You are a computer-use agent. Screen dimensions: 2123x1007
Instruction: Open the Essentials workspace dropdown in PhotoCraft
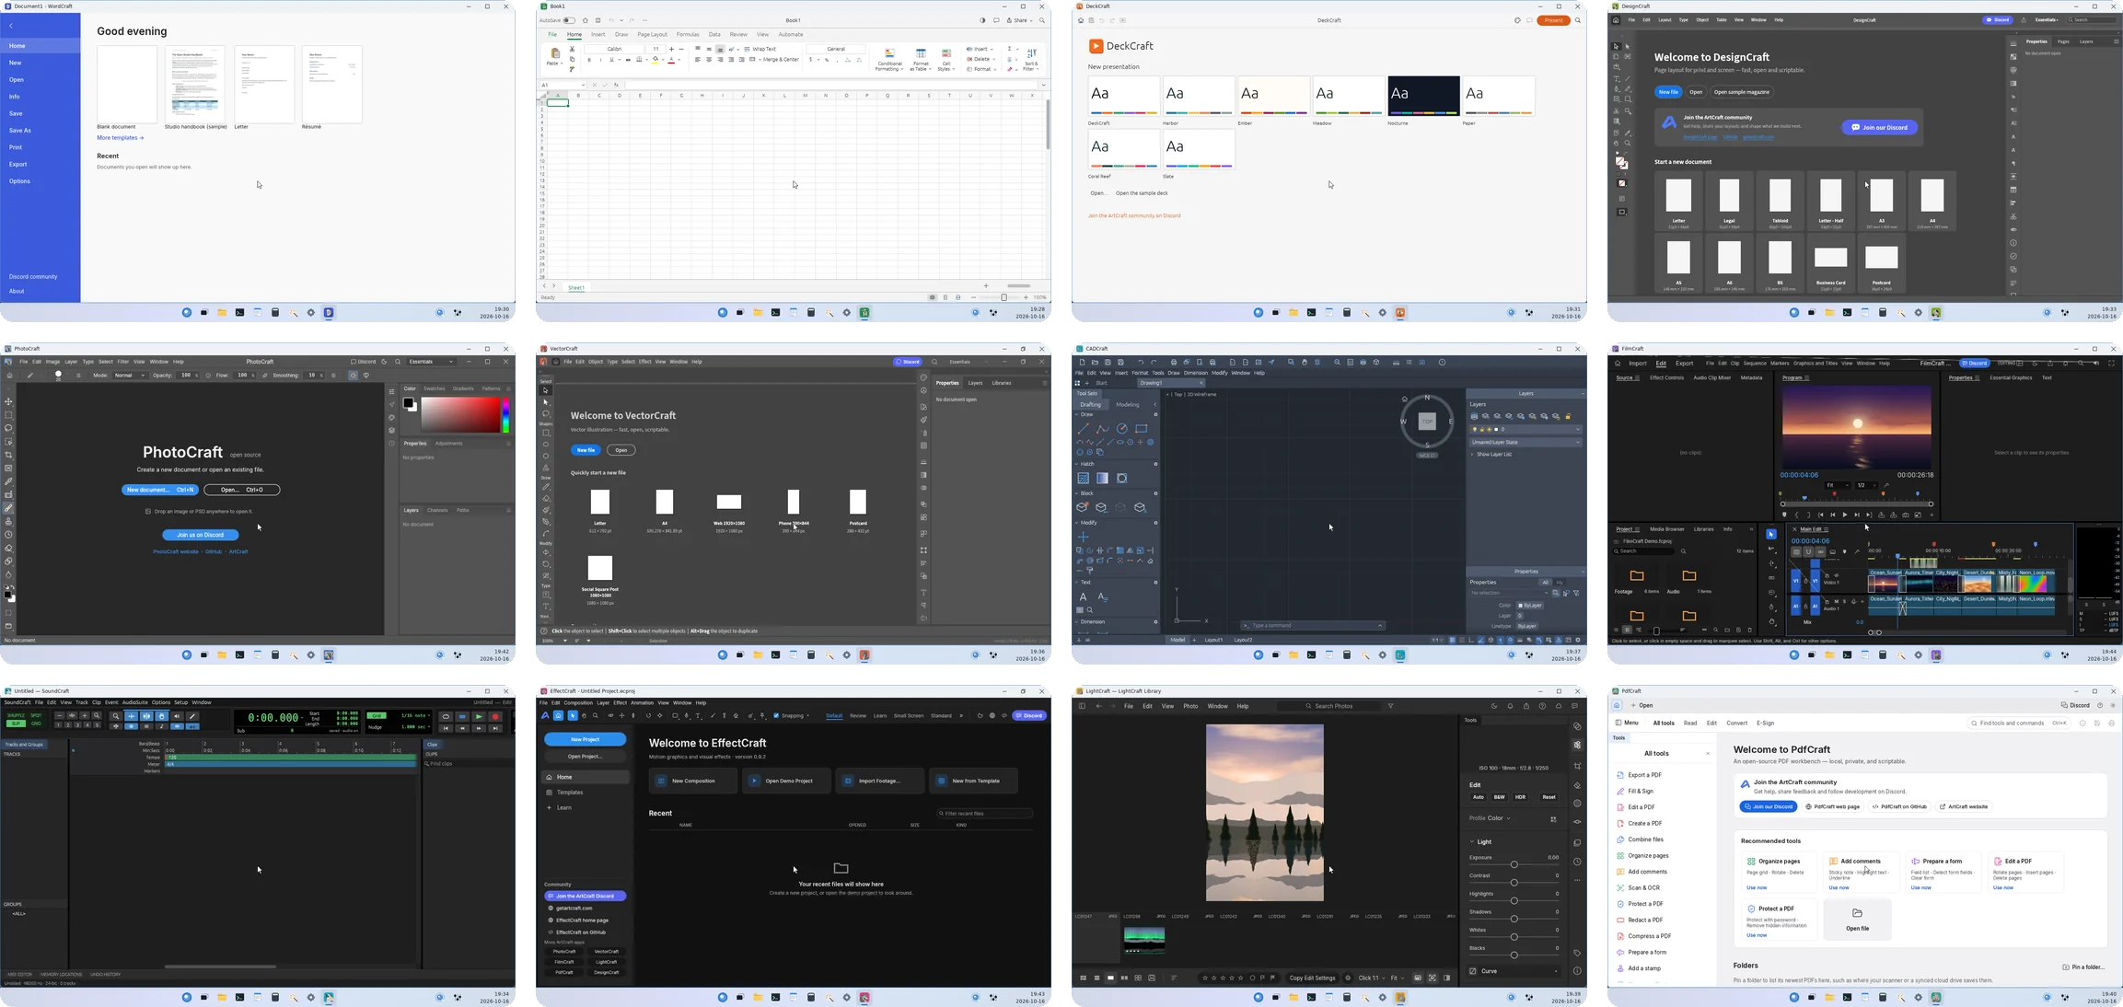pos(432,362)
